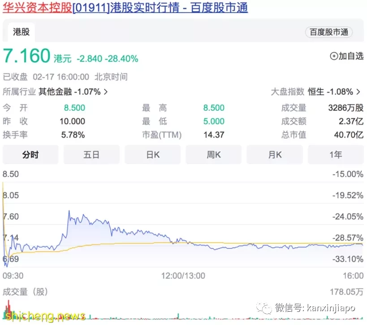
Task: Click the percent change -28.40%
Action: tap(121, 59)
